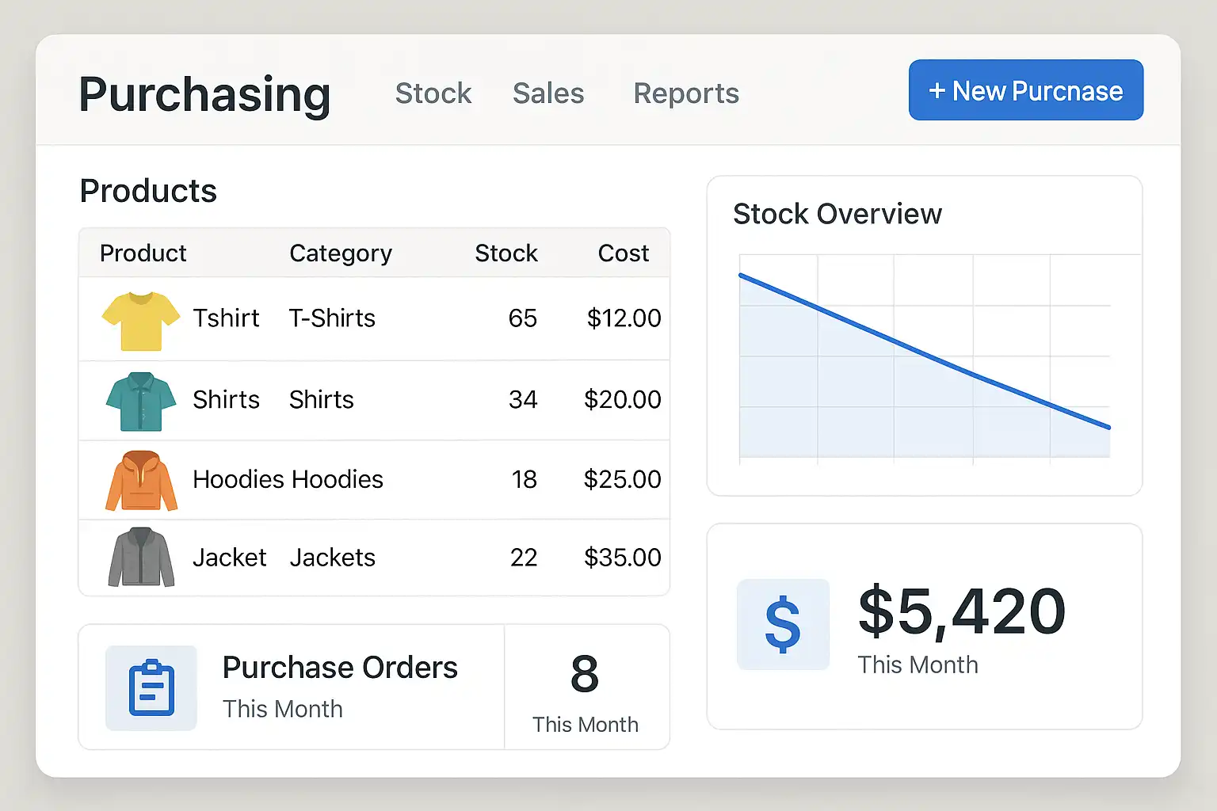Sort by the Category column header

[x=341, y=253]
